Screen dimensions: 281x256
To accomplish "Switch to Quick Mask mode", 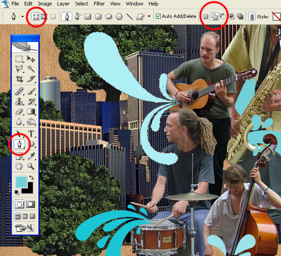I will pos(30,204).
